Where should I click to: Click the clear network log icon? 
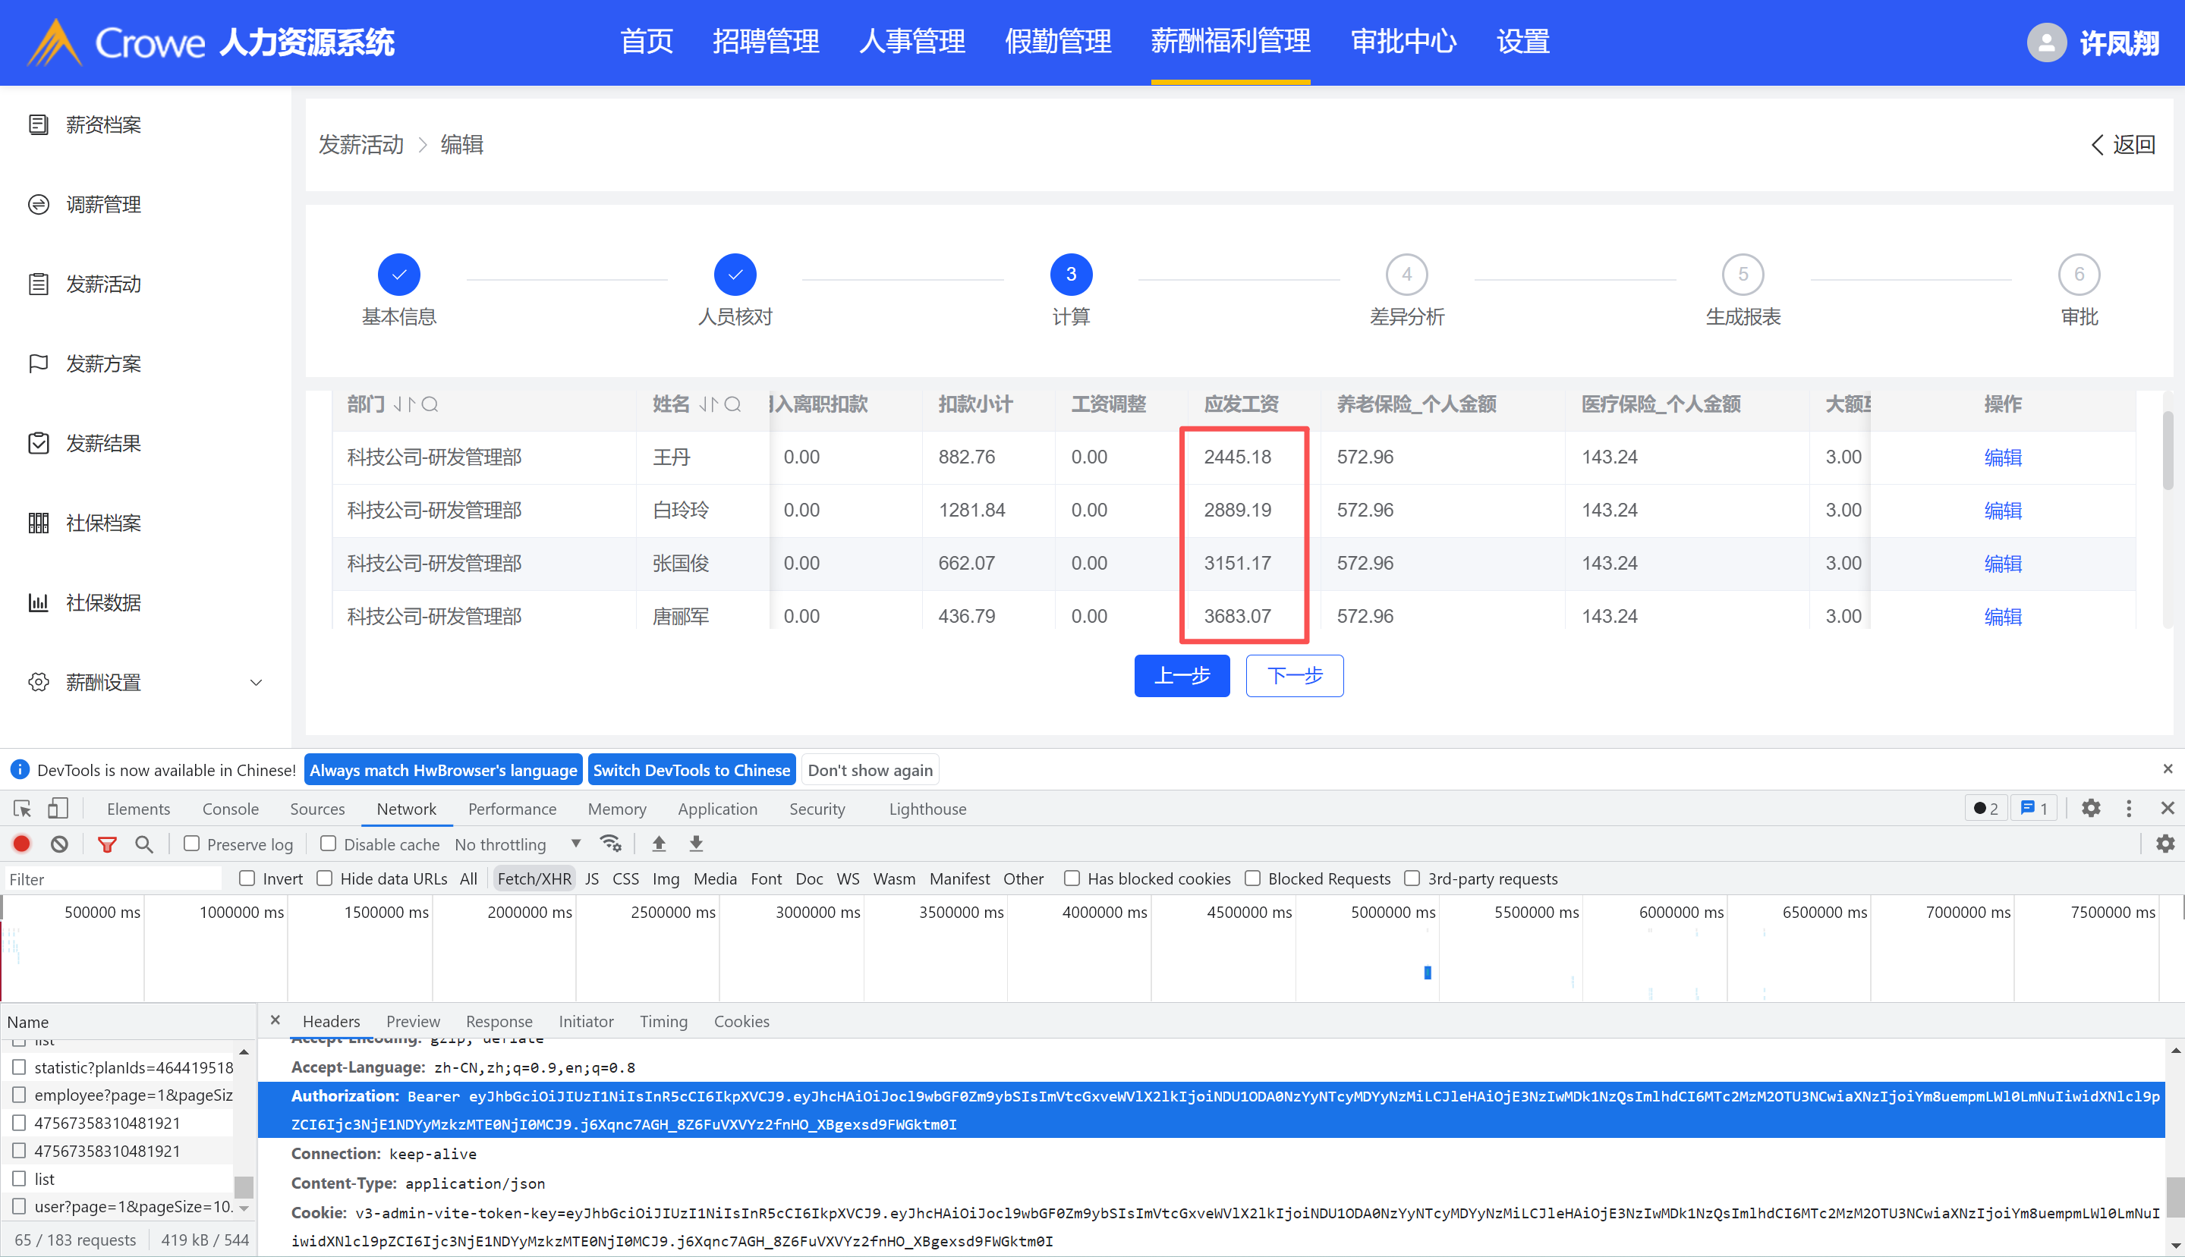(60, 844)
